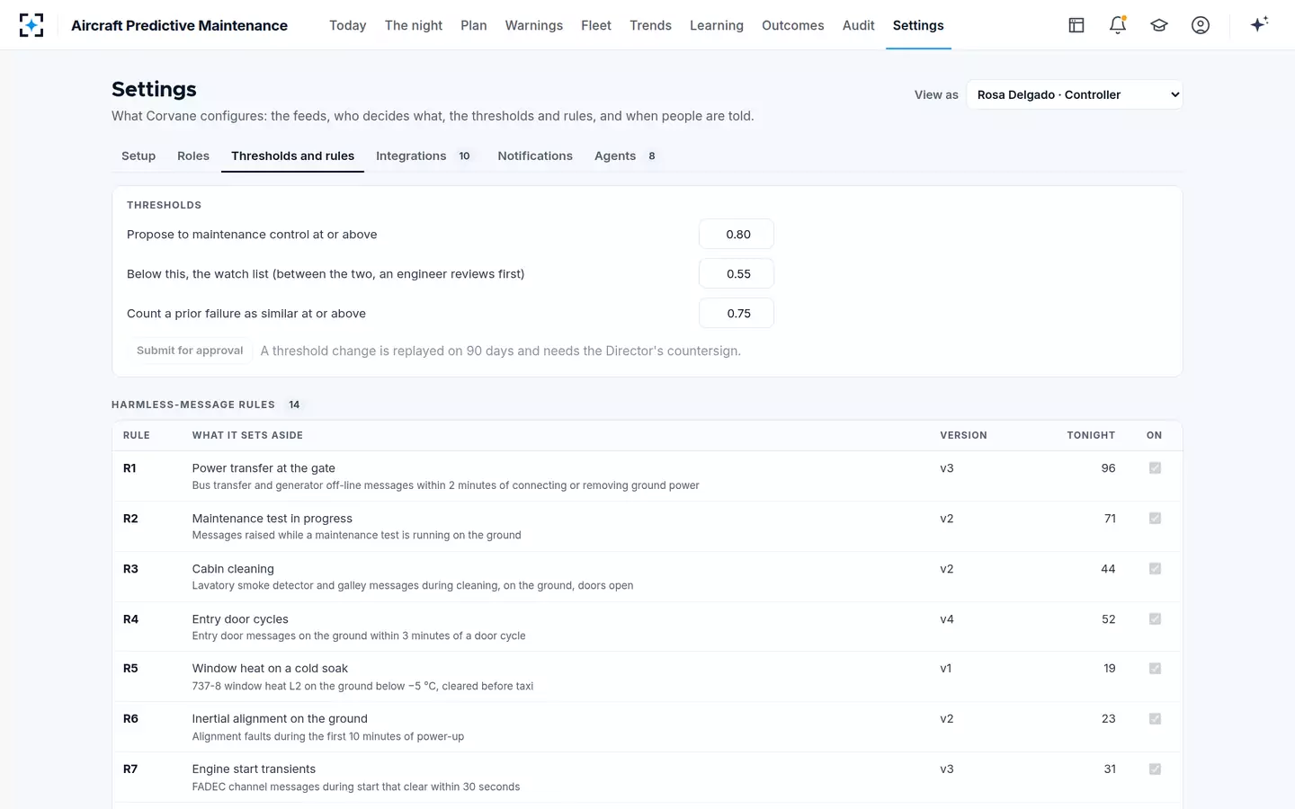Select the 'Engine start transients' rule name

(254, 769)
